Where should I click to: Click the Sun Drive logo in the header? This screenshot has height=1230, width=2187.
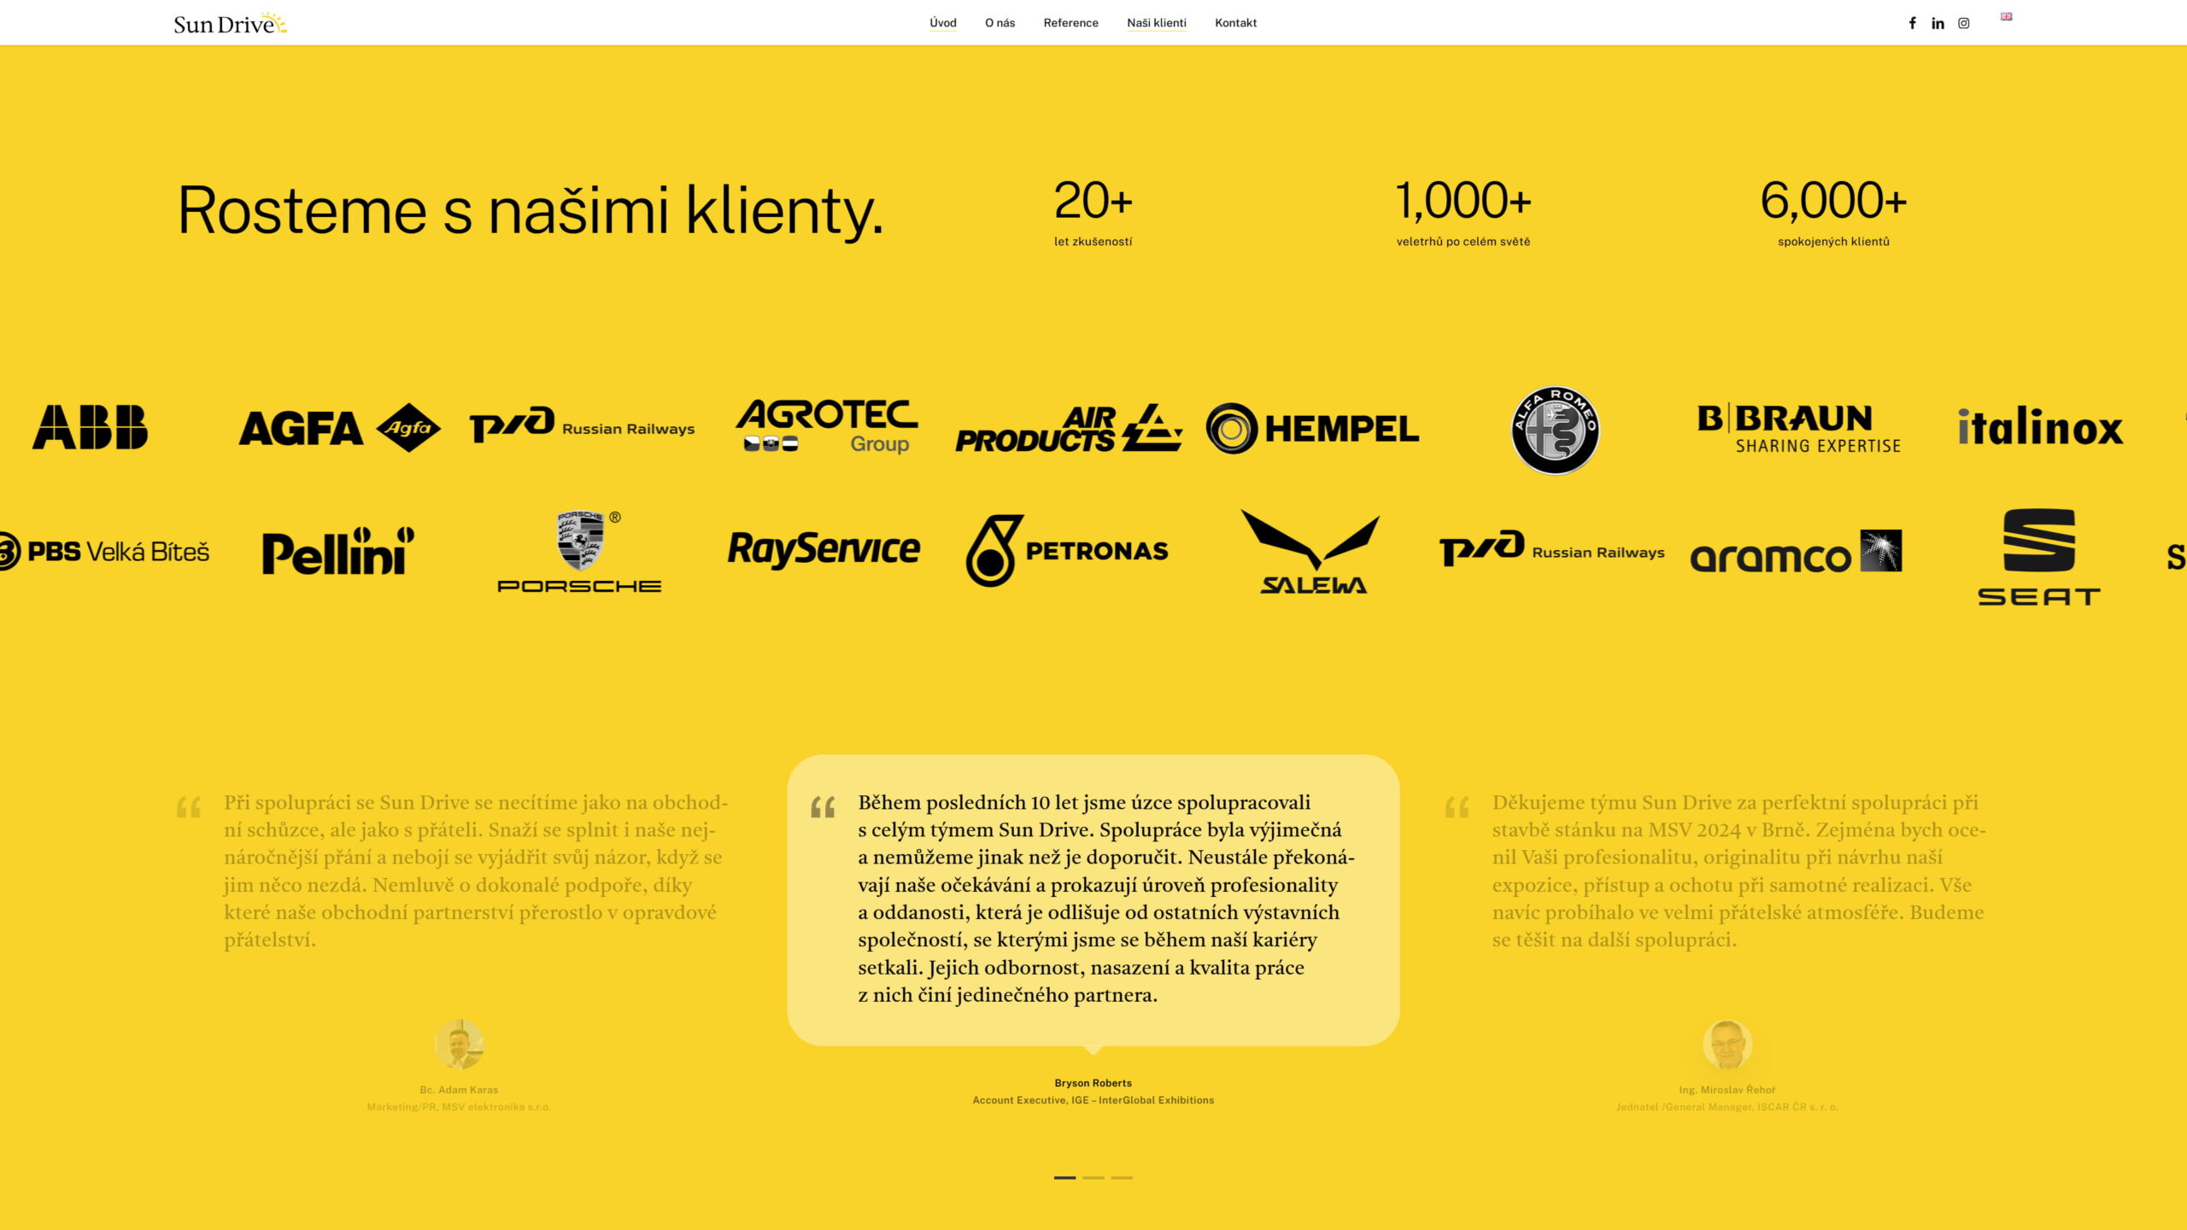230,23
